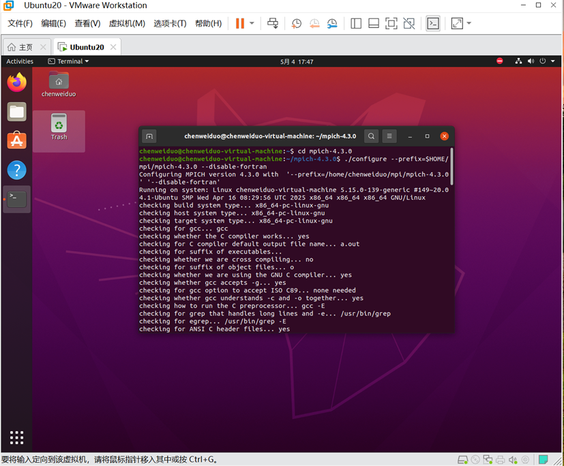Show applications grid in the dock

click(16, 437)
